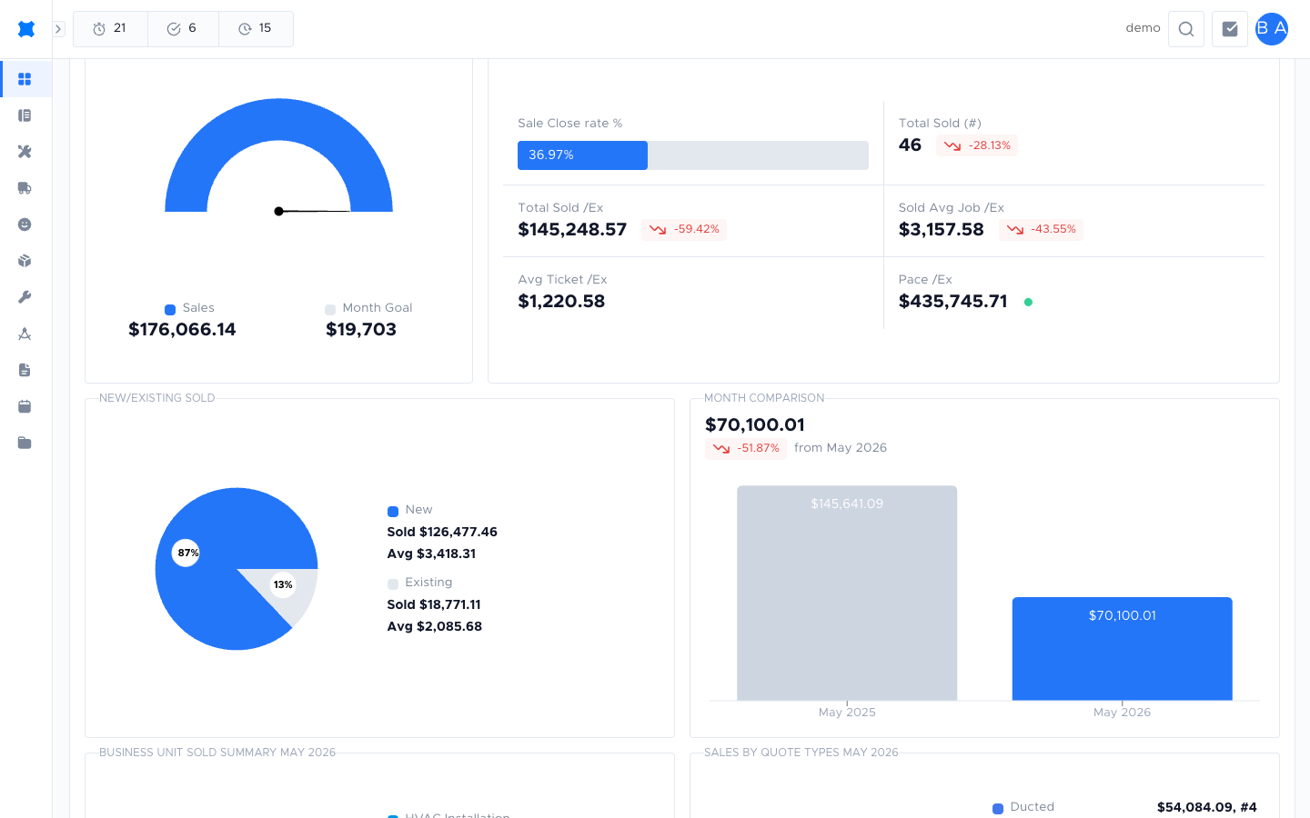1310x818 pixels.
Task: Toggle the Existing legend swatch
Action: pyautogui.click(x=393, y=584)
